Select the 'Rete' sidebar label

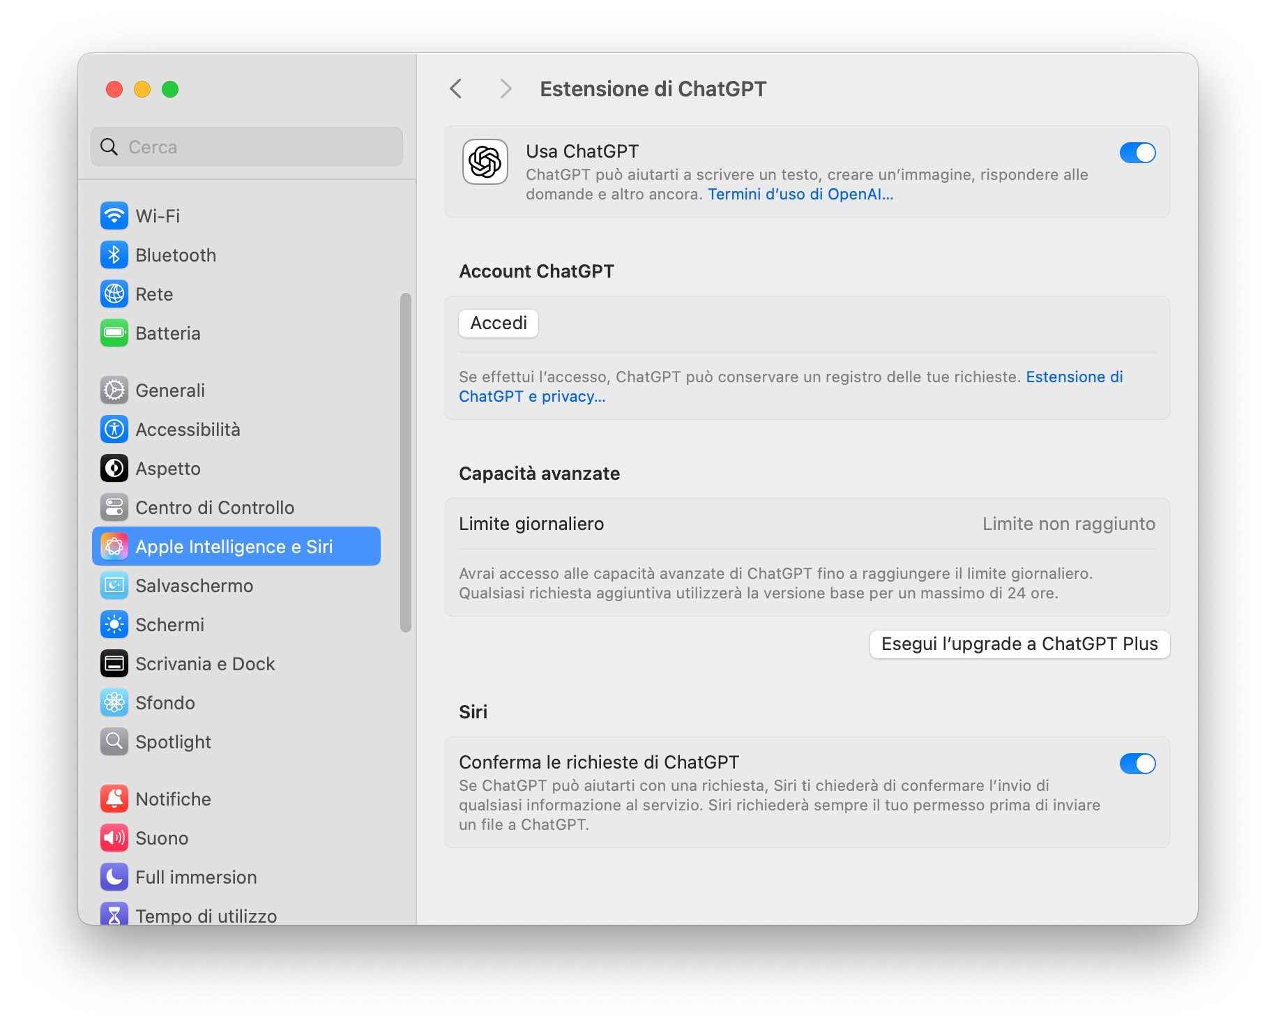[155, 294]
